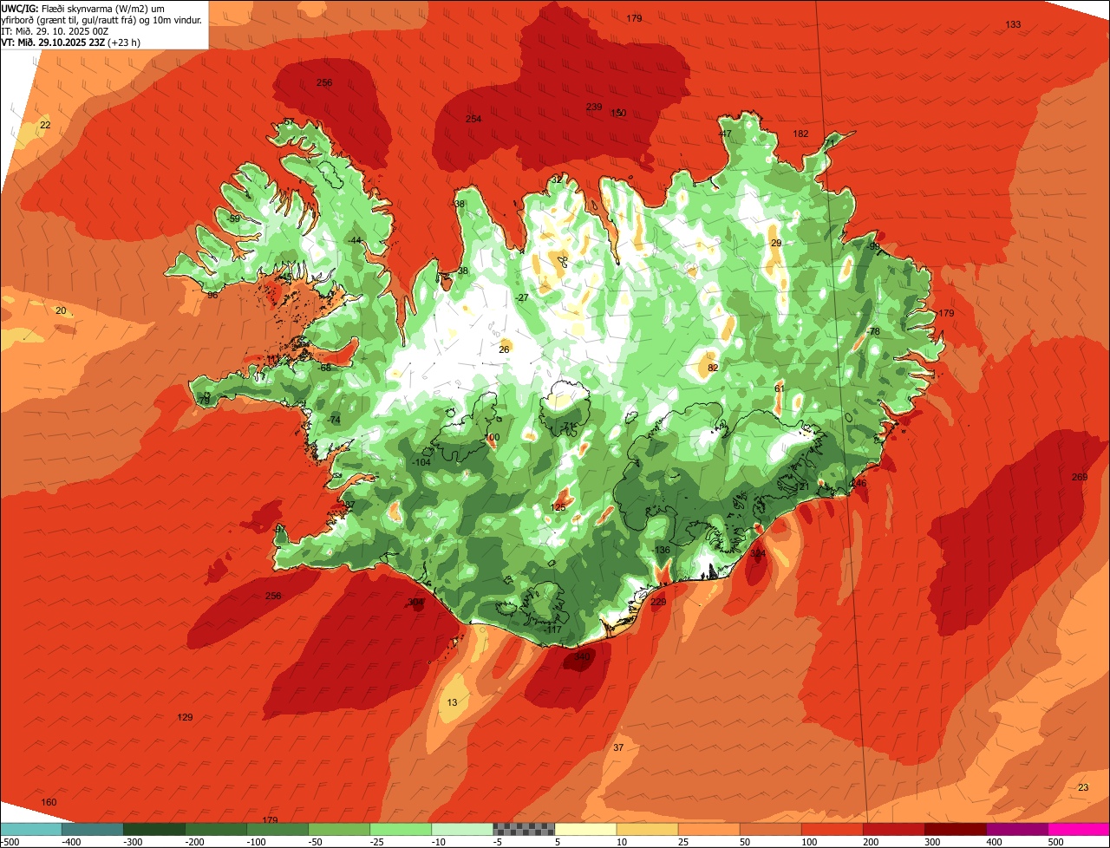1110x848 pixels.
Task: Click the map value "340" in the darkest red spot
Action: (x=582, y=657)
